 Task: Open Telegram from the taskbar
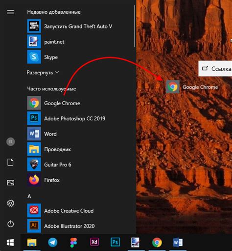coord(52,242)
